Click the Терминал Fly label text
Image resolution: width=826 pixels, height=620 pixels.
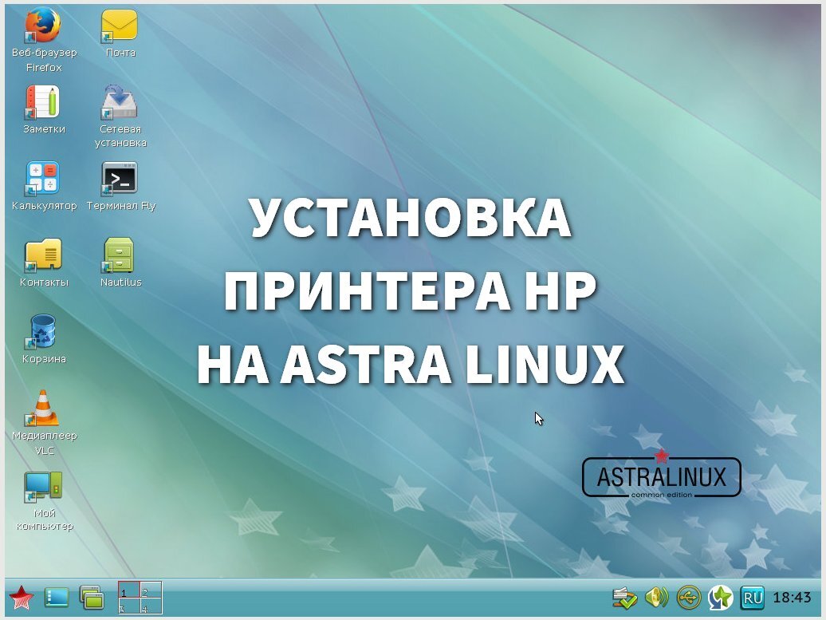tap(121, 206)
